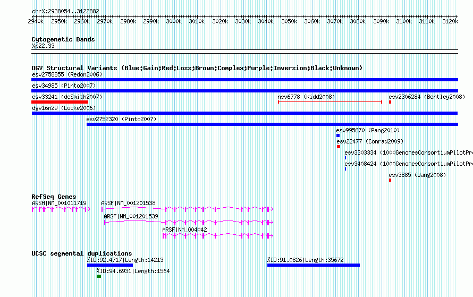Click the Xp22.33 band label
The width and height of the screenshot is (473, 297).
43,46
